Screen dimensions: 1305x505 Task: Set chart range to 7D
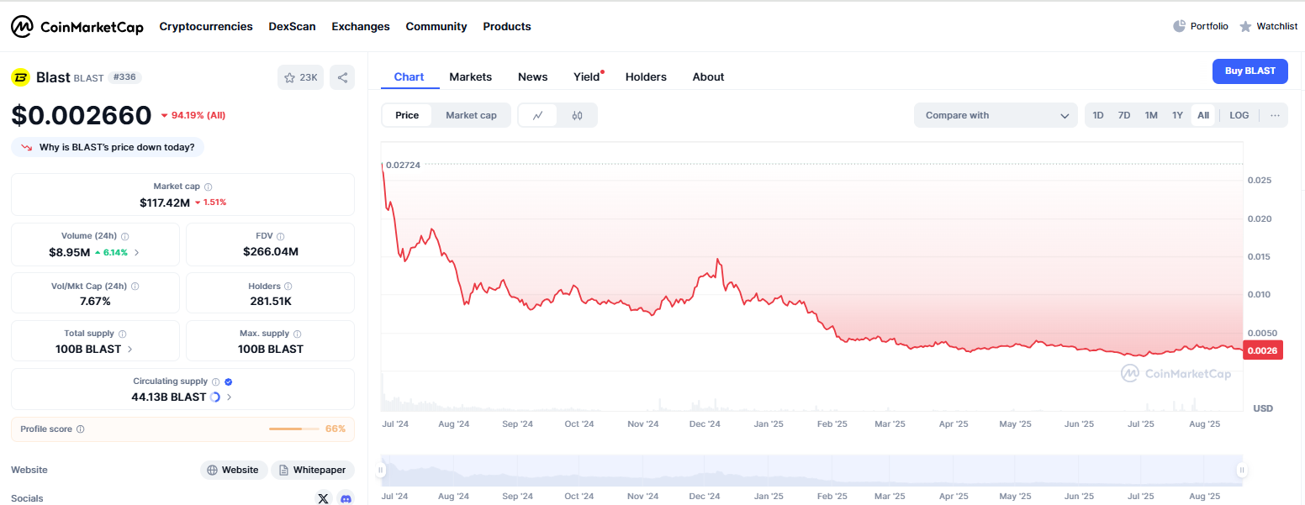point(1124,115)
